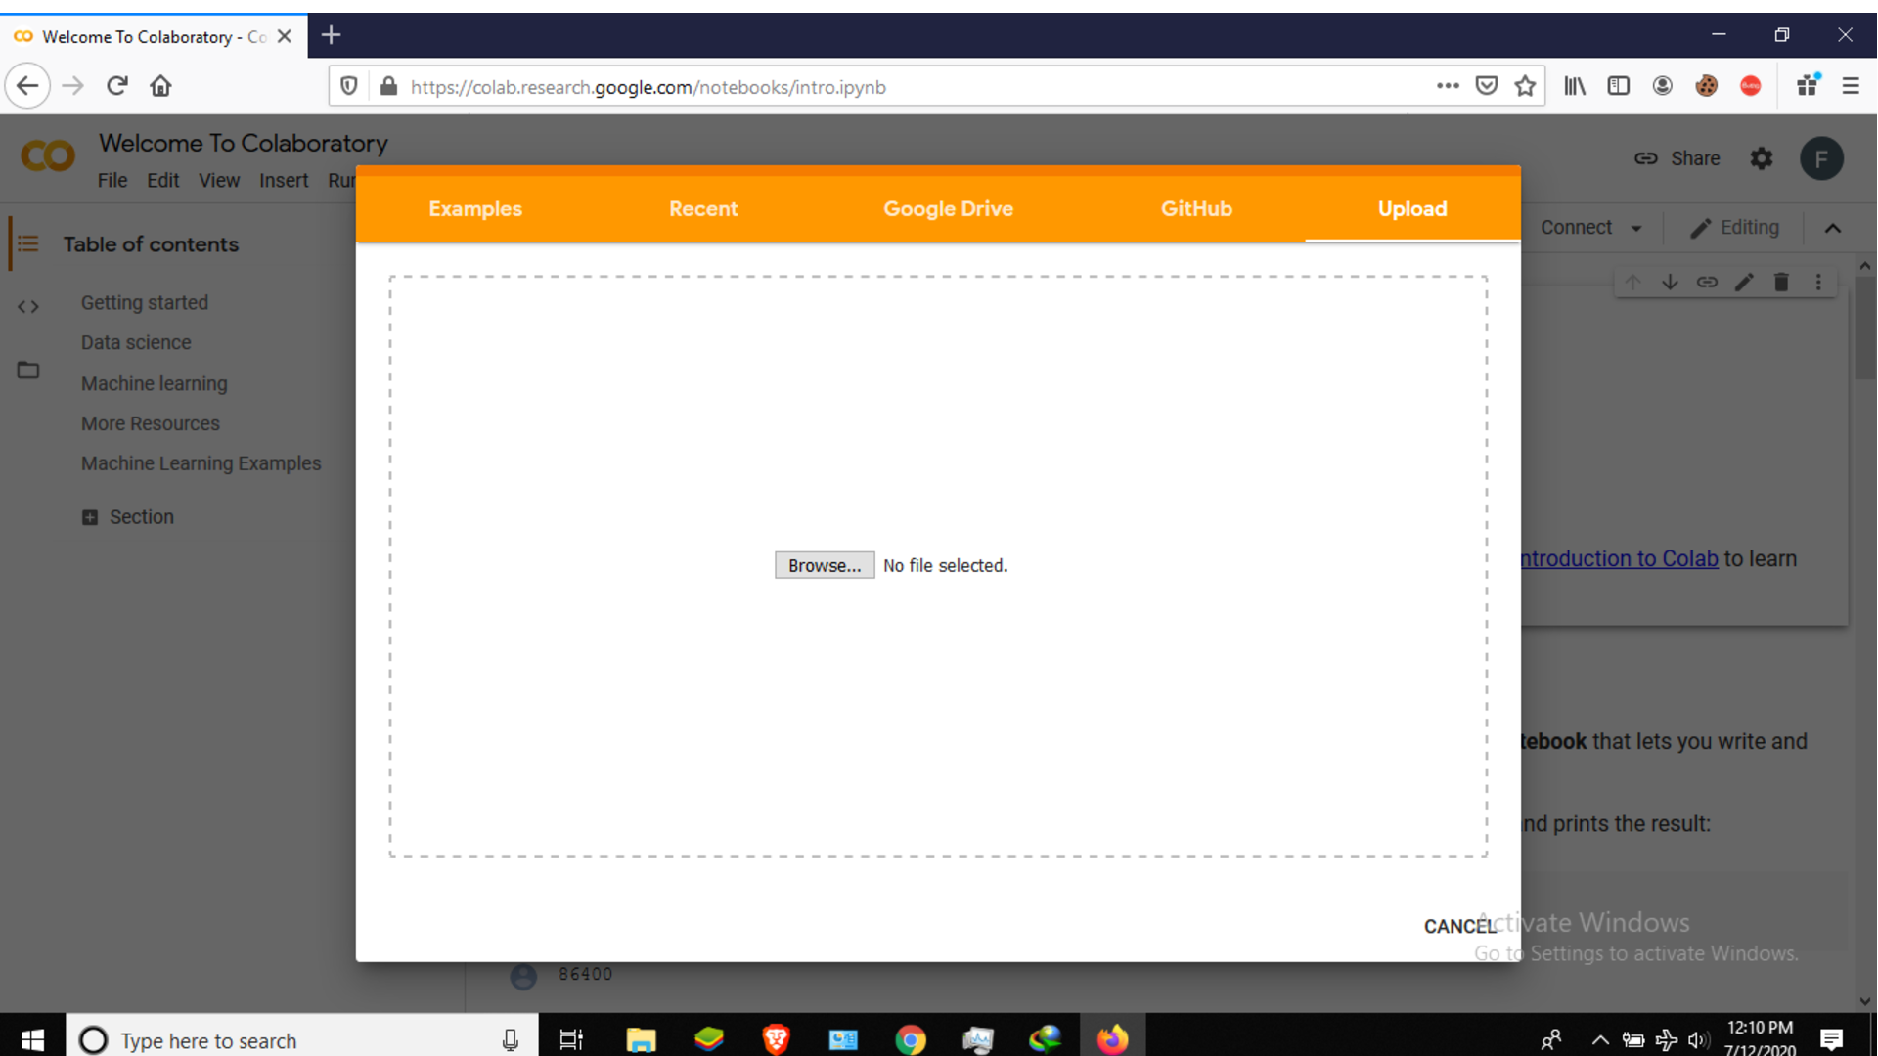This screenshot has width=1878, height=1056.
Task: Click the taskbar volume icon
Action: point(1698,1039)
